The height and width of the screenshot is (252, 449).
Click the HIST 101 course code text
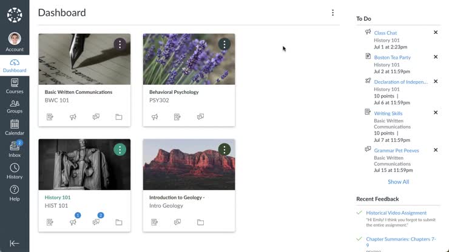click(x=56, y=206)
